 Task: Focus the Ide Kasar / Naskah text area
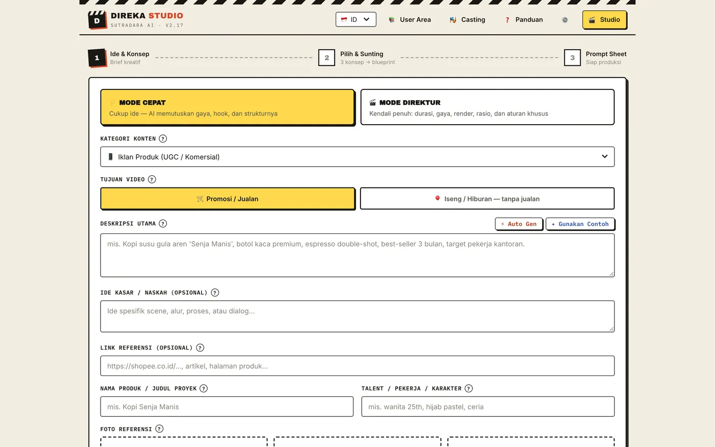pos(357,316)
